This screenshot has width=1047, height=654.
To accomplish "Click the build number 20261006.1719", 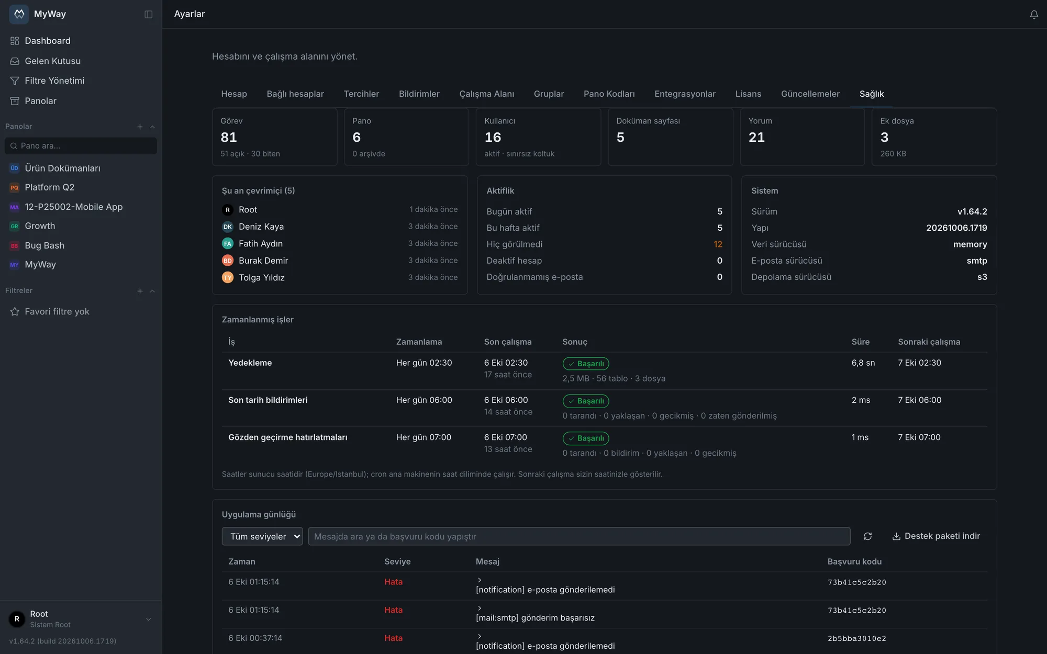I will (x=956, y=228).
